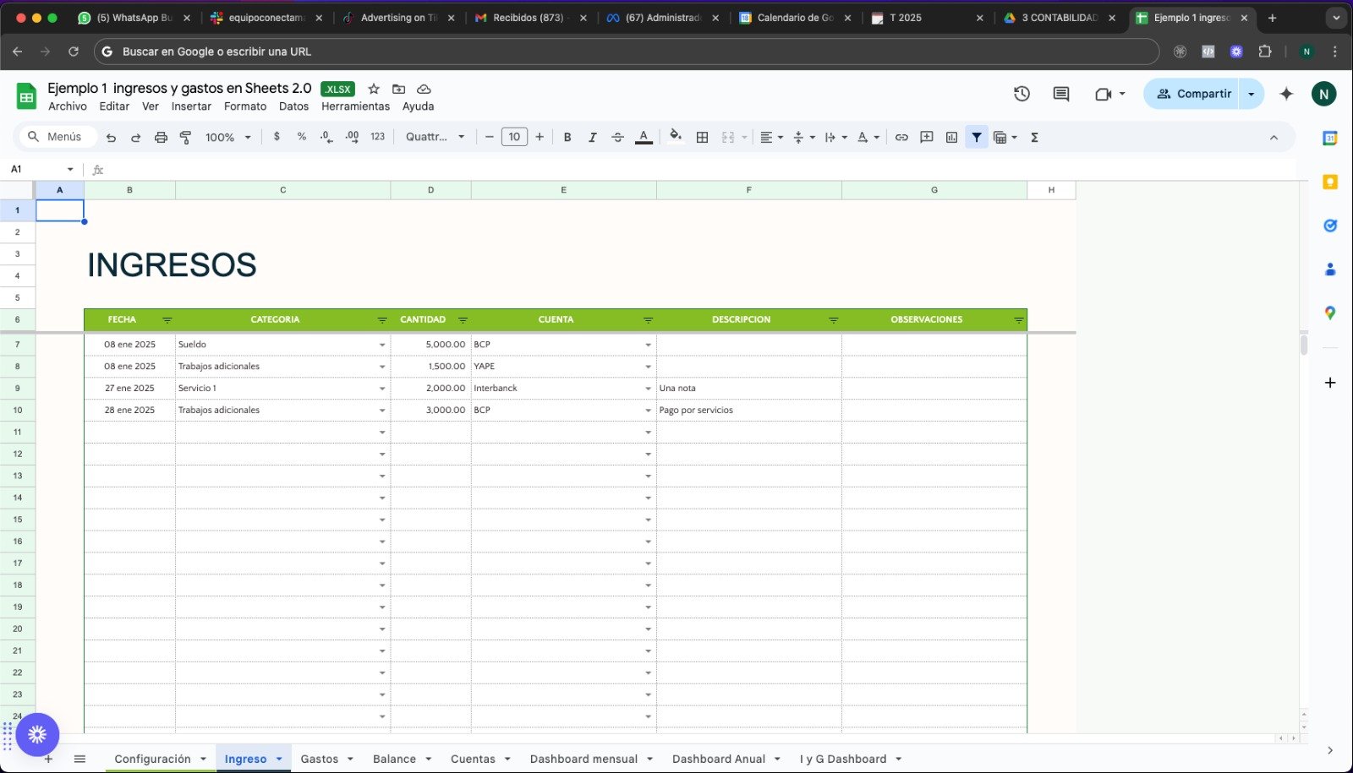The image size is (1353, 773).
Task: Open the Insertar menu
Action: [x=191, y=106]
